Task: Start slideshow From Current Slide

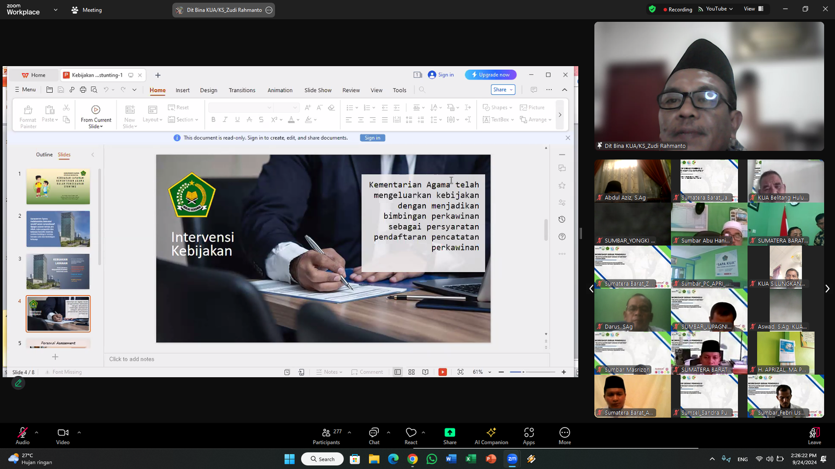Action: point(96,116)
